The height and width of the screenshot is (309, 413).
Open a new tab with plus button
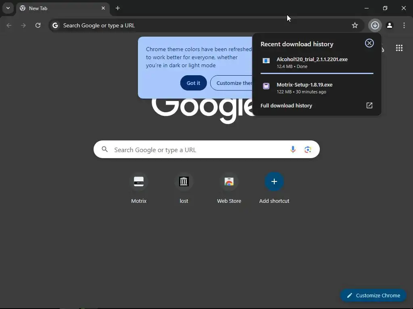(118, 8)
